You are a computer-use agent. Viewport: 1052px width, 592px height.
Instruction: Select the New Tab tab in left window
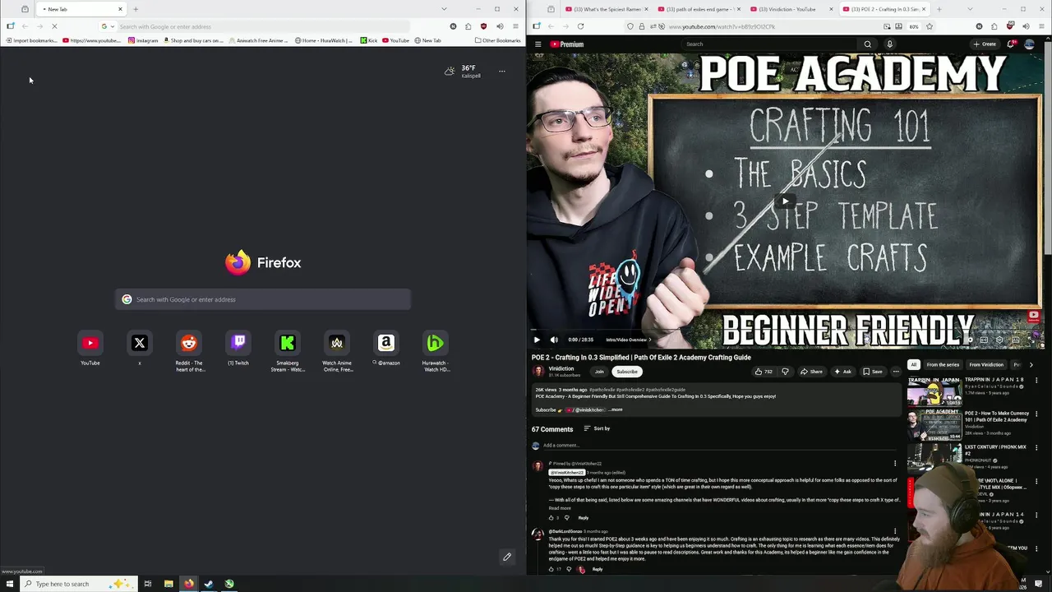click(x=80, y=9)
